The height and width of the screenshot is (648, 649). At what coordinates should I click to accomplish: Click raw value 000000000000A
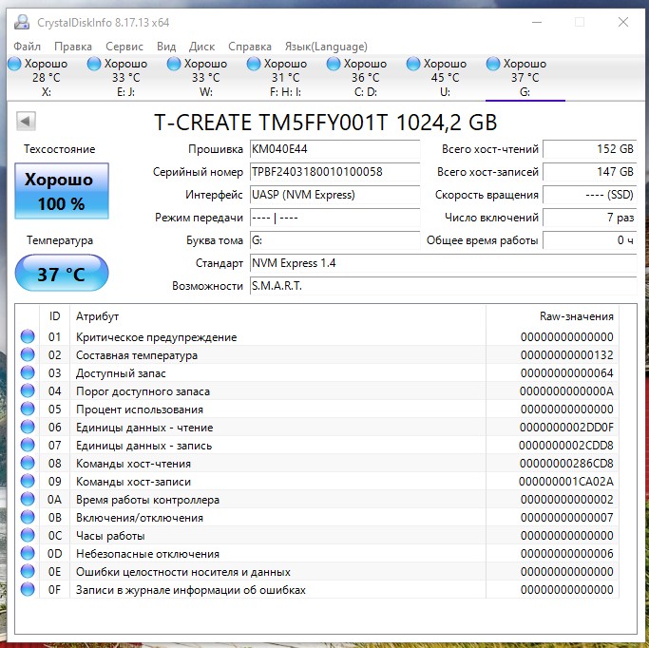pos(566,391)
